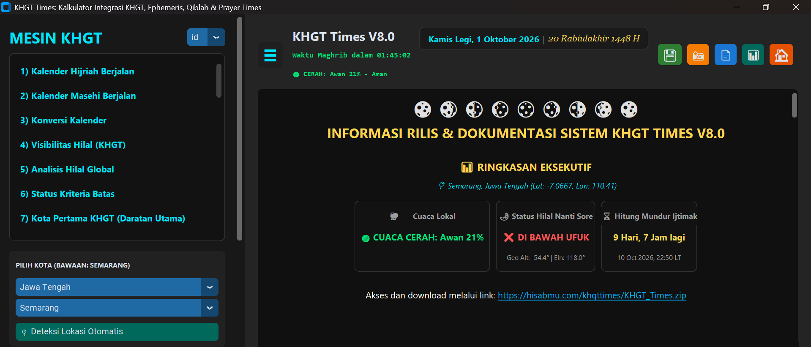Click the Deteksi Lokasi Otomatis button
Screen dimensions: 811x347
pos(117,332)
